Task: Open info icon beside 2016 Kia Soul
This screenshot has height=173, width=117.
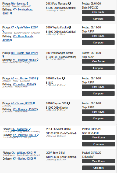Action: tap(63, 78)
